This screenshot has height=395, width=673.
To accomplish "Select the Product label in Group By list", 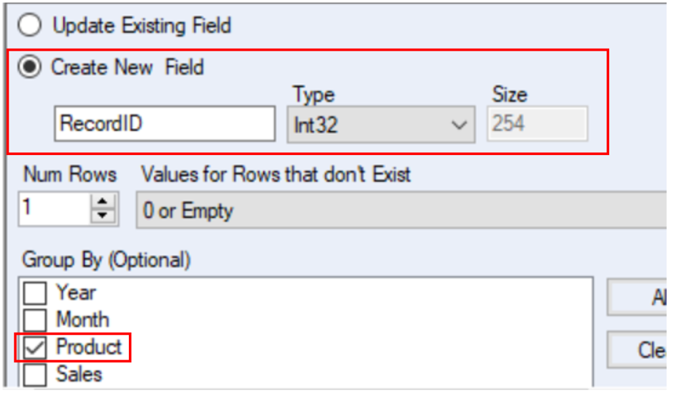I will point(89,346).
